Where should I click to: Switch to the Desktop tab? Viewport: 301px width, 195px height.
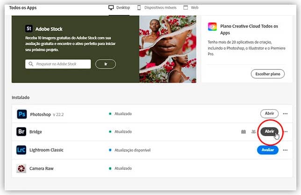pyautogui.click(x=120, y=7)
